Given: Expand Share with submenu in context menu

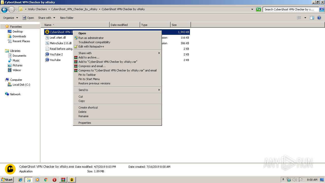Looking at the screenshot, I should click(x=117, y=53).
